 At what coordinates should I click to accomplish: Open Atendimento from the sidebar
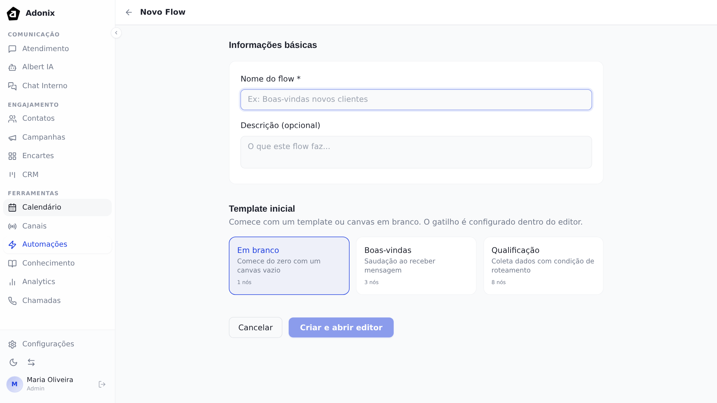(45, 49)
